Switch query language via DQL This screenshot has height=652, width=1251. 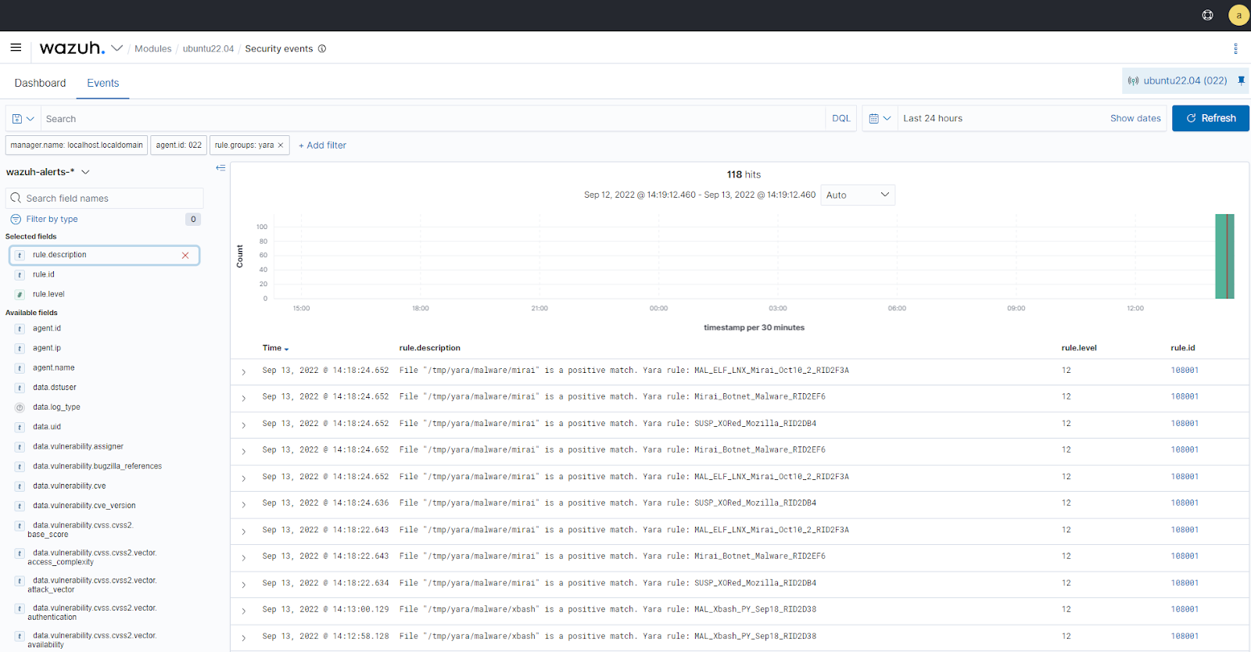pyautogui.click(x=841, y=119)
